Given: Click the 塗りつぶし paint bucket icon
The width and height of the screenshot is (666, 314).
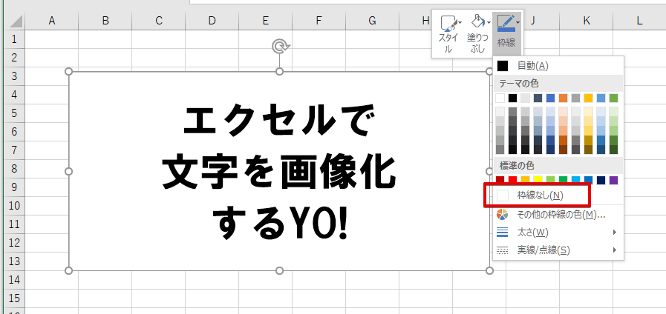Looking at the screenshot, I should tap(479, 23).
